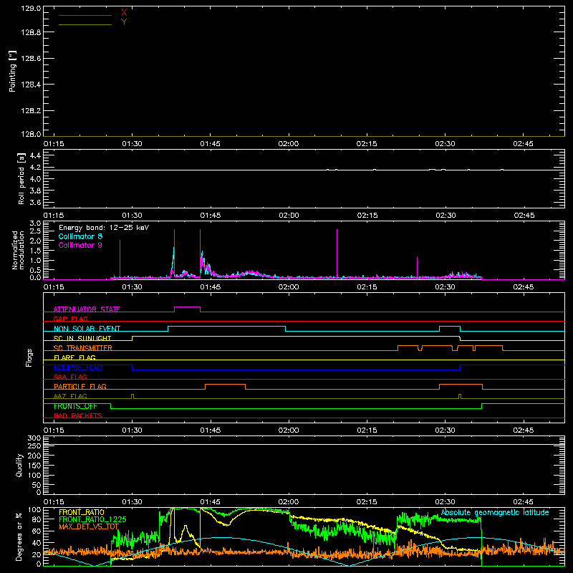The image size is (573, 573).
Task: Click the 01:45 tick under Roll period plot
Action: pos(210,216)
